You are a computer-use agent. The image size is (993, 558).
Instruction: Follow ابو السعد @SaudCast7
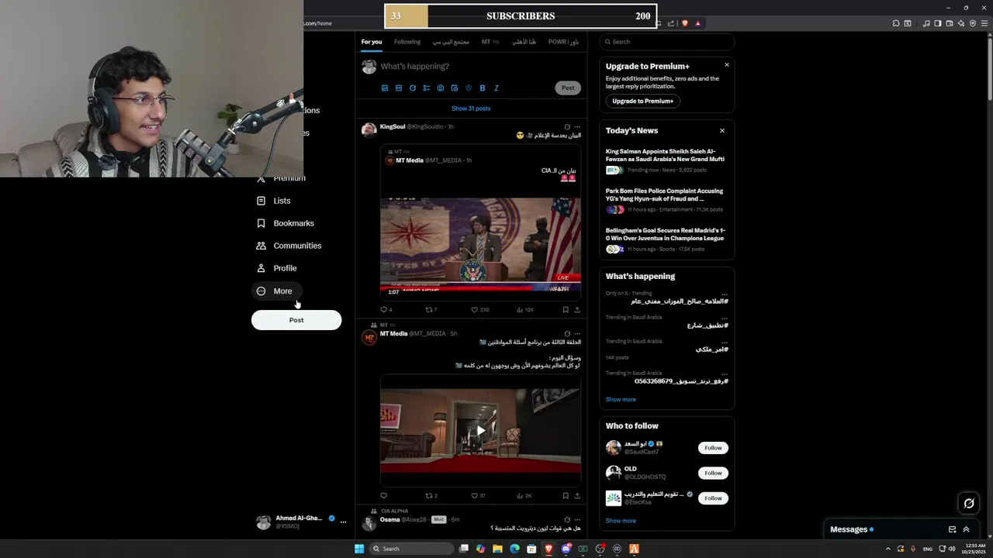point(713,448)
